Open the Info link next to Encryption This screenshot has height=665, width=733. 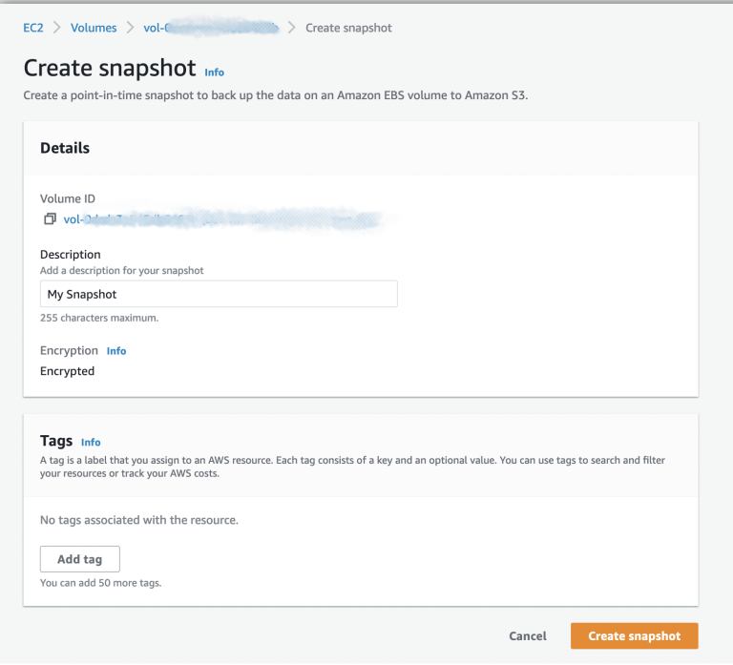click(x=116, y=351)
